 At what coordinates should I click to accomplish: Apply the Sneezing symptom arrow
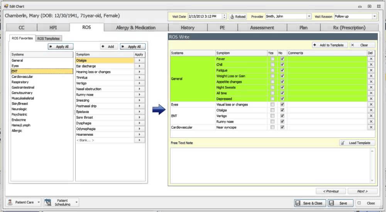tap(139, 100)
